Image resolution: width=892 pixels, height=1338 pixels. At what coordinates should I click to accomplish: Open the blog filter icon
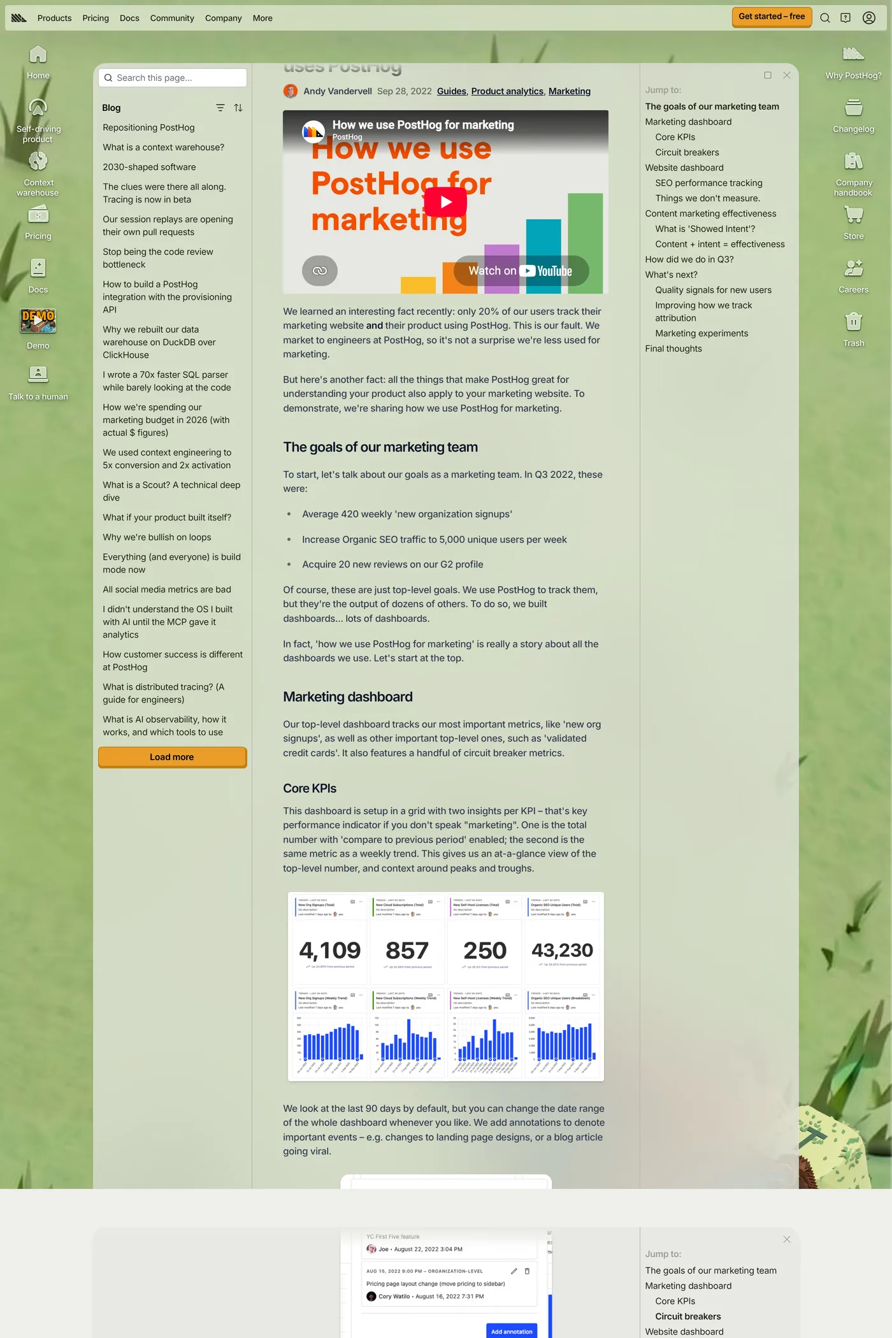point(220,108)
